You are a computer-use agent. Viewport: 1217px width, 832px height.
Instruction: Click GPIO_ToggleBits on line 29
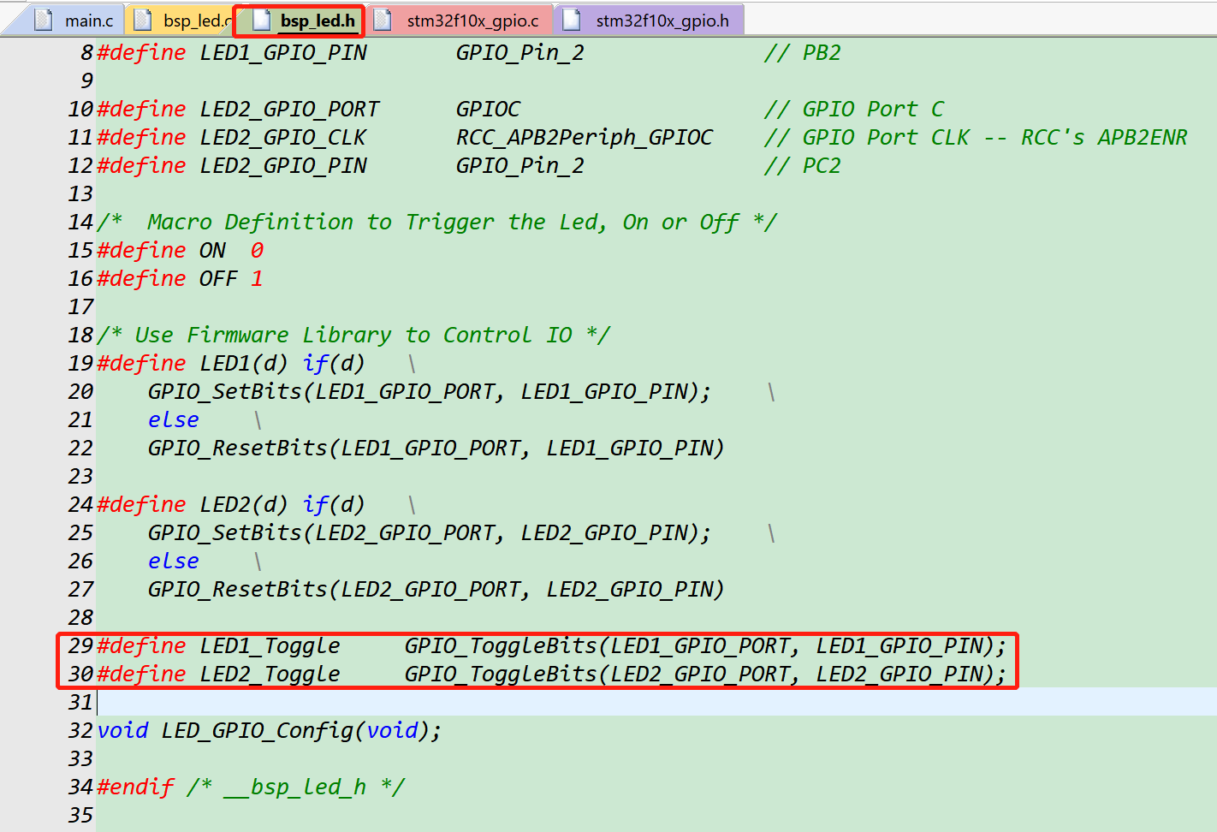pyautogui.click(x=501, y=645)
